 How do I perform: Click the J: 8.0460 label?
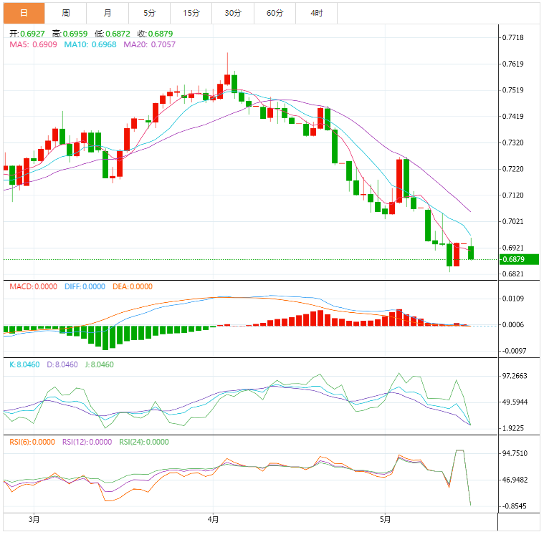coord(99,364)
